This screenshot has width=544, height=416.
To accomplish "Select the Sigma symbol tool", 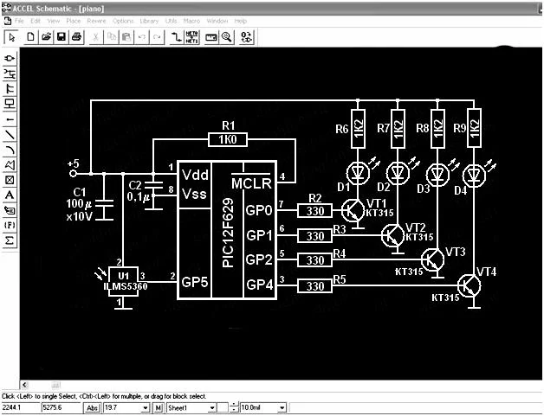I will pyautogui.click(x=10, y=240).
